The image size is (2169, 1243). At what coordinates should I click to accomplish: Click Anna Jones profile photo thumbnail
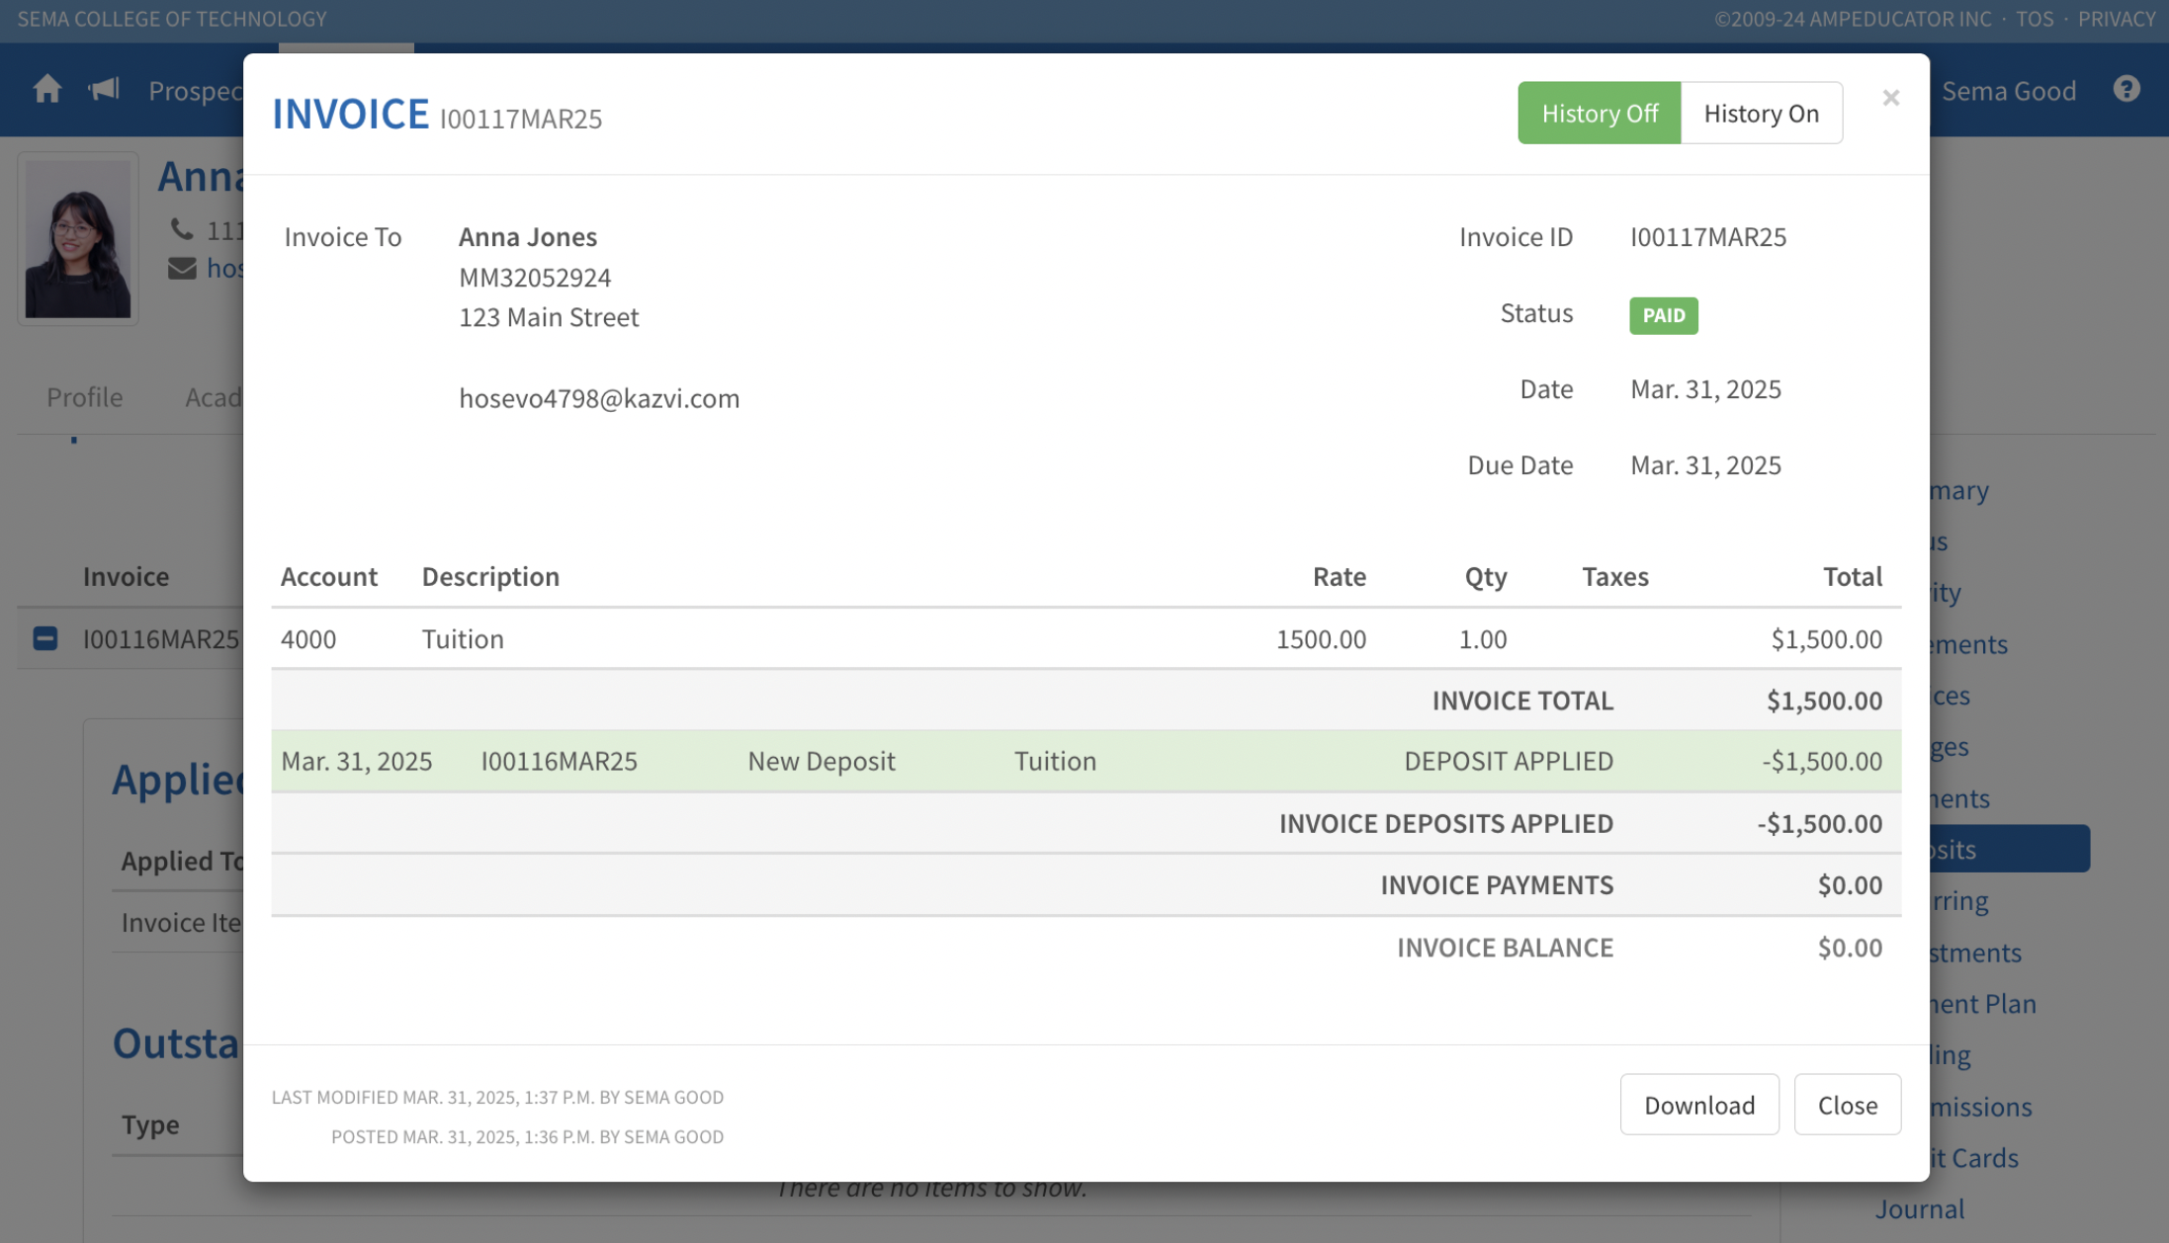coord(78,239)
